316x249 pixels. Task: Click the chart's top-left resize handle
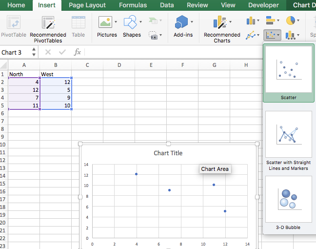80,144
